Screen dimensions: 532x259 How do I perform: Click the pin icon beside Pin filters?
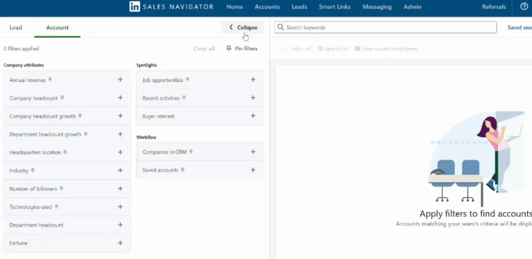(229, 48)
